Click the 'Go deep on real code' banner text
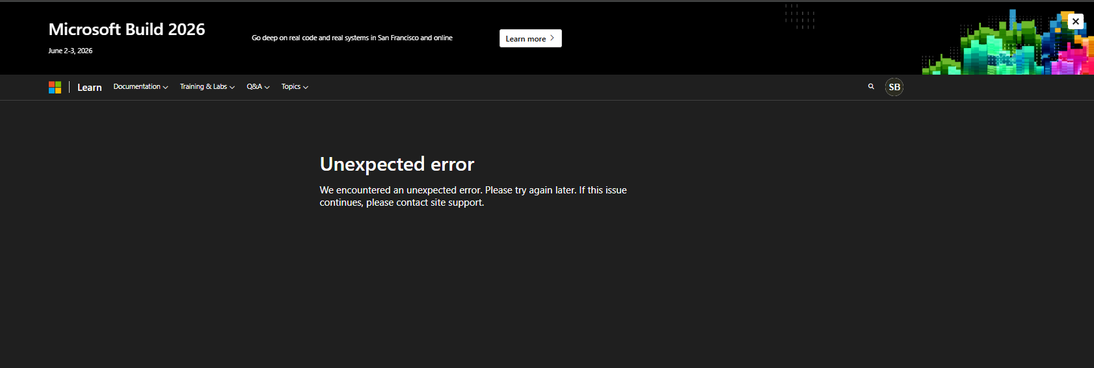This screenshot has width=1094, height=368. pos(352,38)
